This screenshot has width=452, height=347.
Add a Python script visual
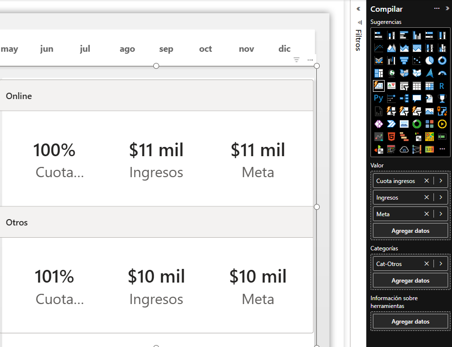point(378,99)
